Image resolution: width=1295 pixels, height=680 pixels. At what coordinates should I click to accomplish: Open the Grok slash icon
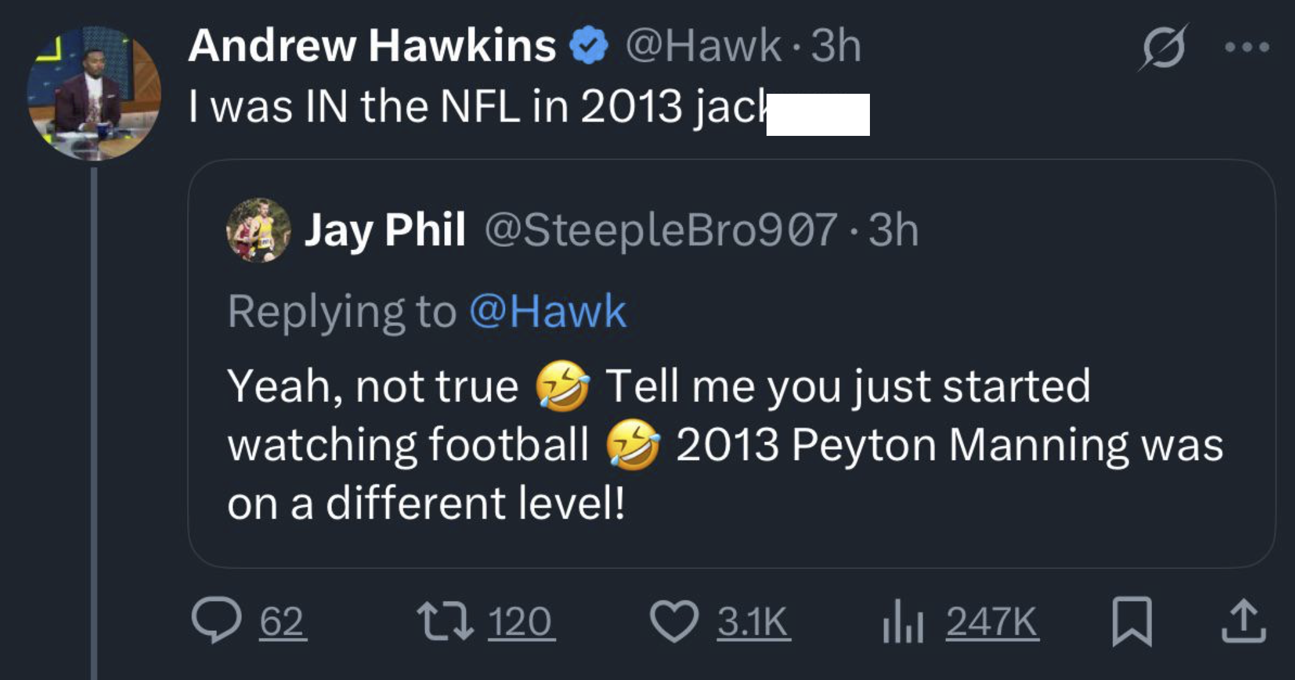tap(1163, 47)
